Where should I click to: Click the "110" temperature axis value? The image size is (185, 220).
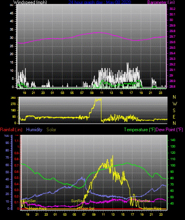click(173, 159)
